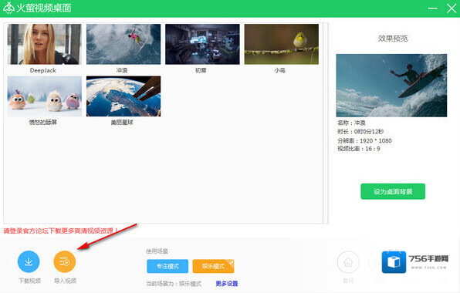Open the 更多设置 link
This screenshot has width=460, height=293.
point(227,283)
